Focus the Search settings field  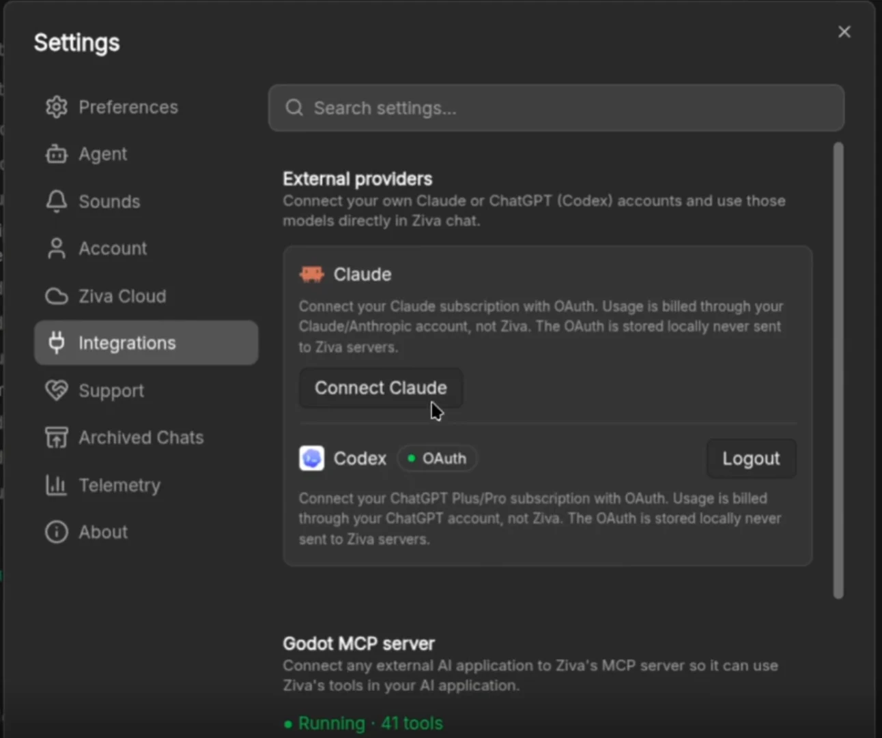click(556, 108)
